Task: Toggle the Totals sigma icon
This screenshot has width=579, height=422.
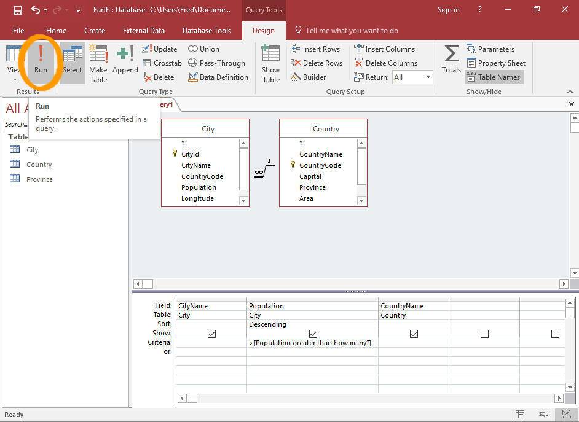Action: tap(451, 60)
